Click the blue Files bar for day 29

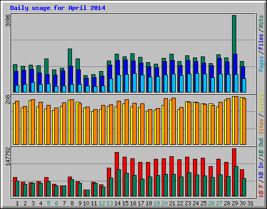tap(235, 64)
